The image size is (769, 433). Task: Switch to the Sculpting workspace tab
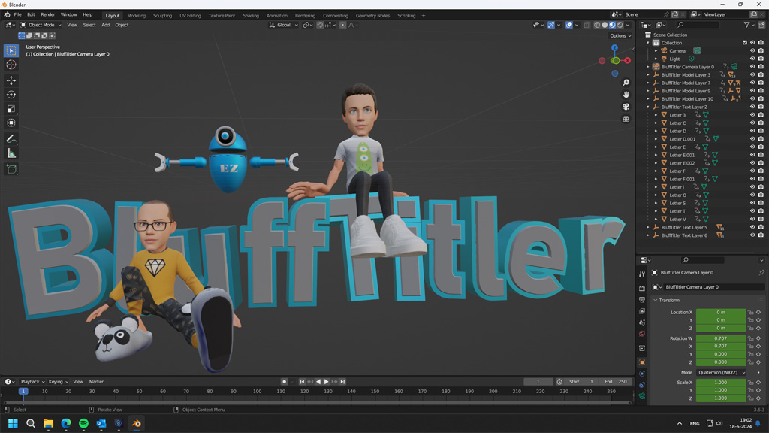[162, 16]
